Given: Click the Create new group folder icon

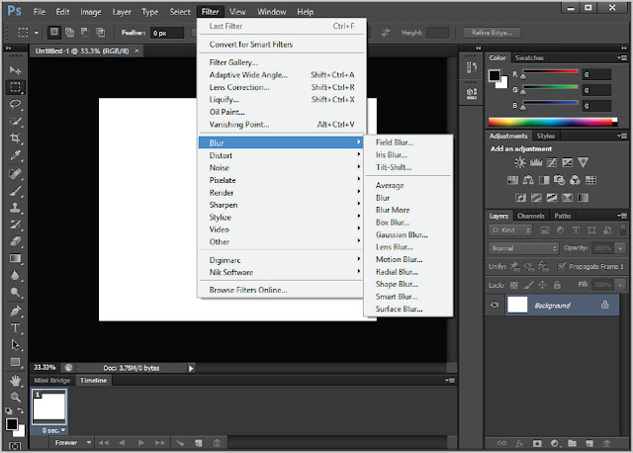Looking at the screenshot, I should pos(572,444).
